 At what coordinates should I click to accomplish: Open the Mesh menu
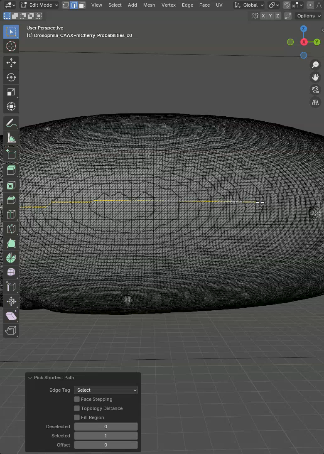[149, 5]
